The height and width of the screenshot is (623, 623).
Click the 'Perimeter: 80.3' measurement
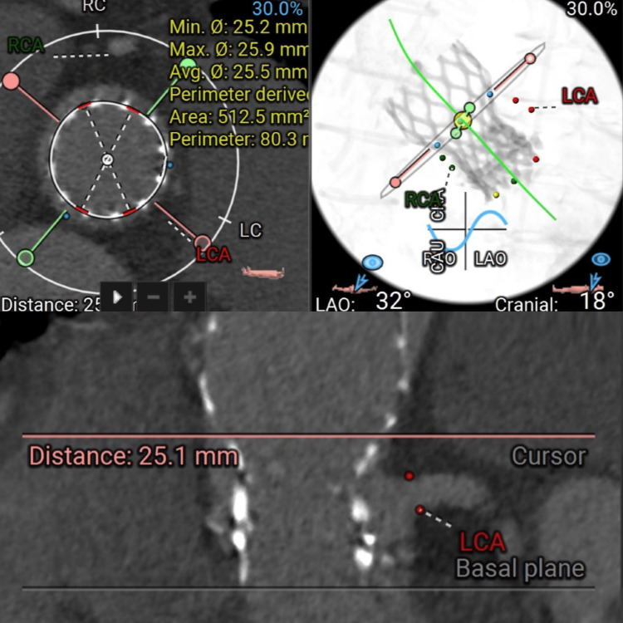tap(238, 140)
